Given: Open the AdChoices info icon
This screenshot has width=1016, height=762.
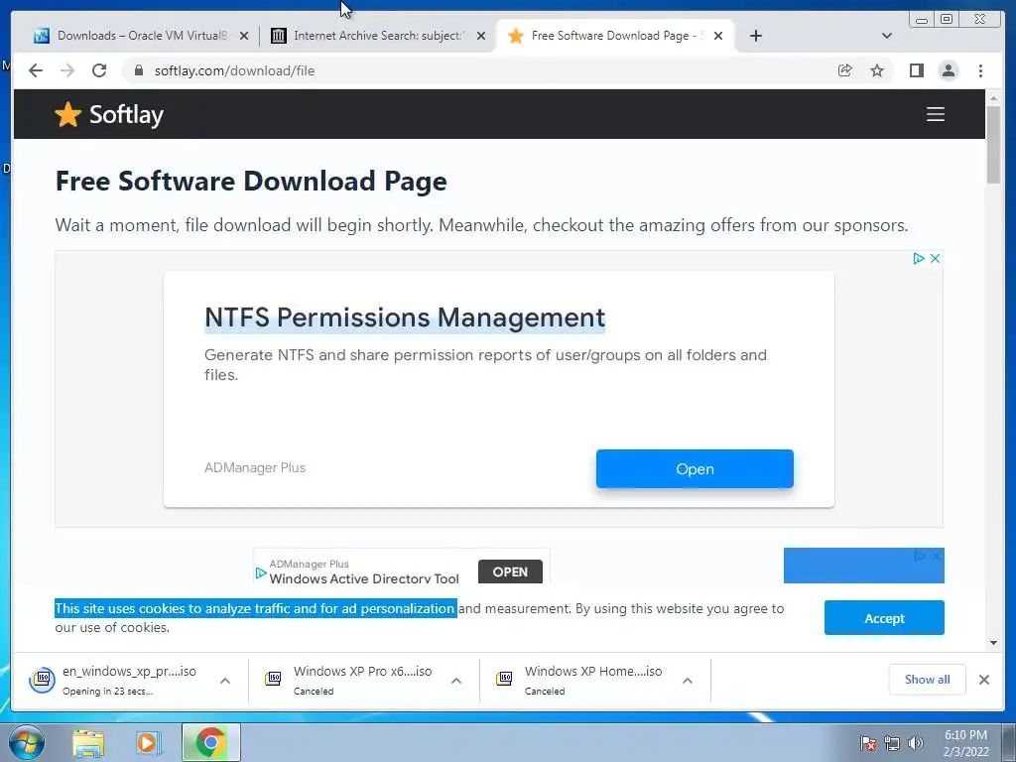Looking at the screenshot, I should point(918,259).
